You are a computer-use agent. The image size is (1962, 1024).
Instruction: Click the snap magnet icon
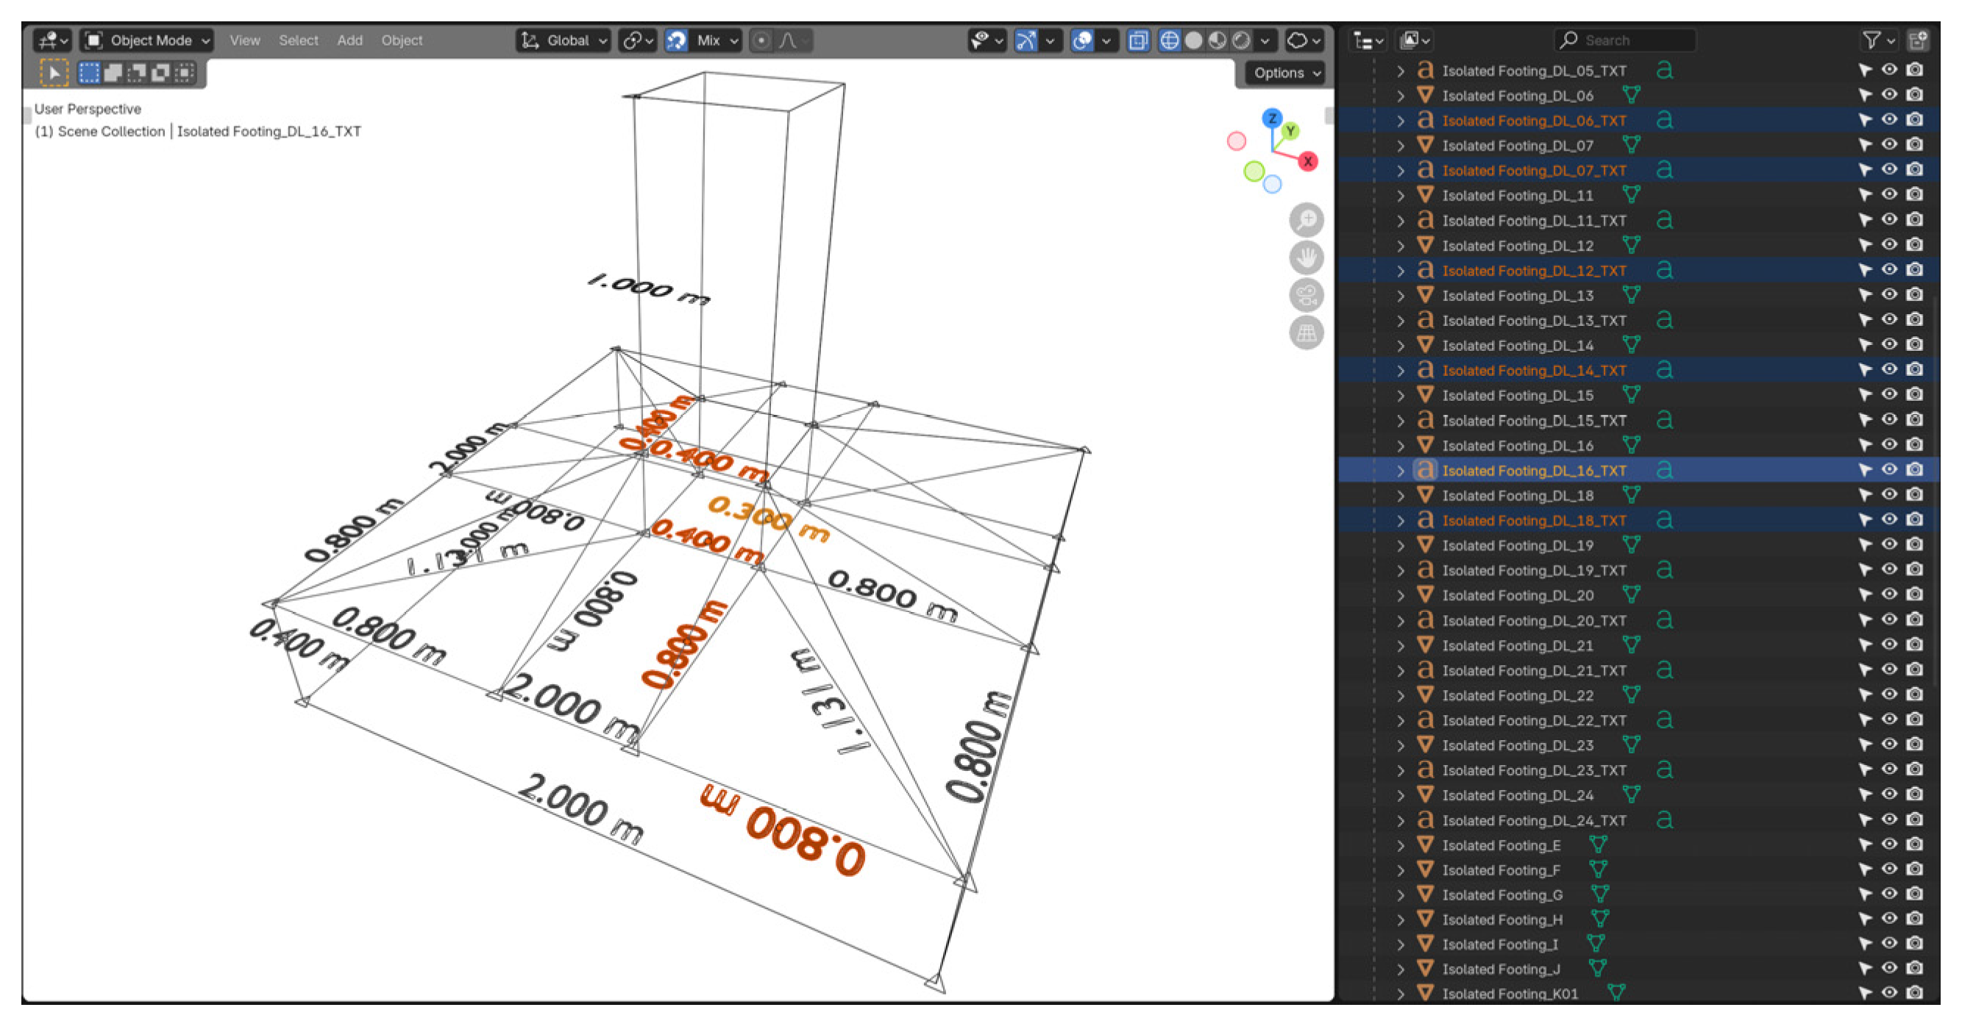coord(676,40)
